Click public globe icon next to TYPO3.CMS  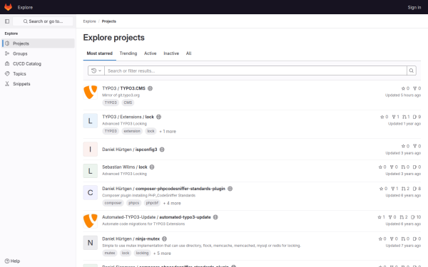pyautogui.click(x=150, y=88)
